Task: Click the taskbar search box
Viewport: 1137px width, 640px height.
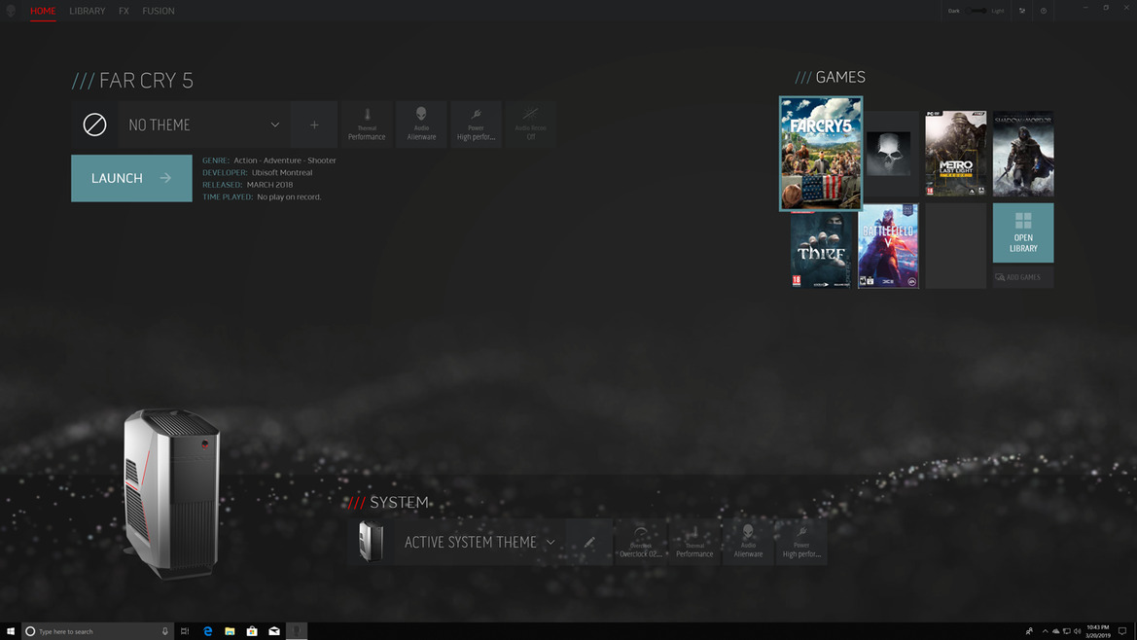Action: (98, 631)
